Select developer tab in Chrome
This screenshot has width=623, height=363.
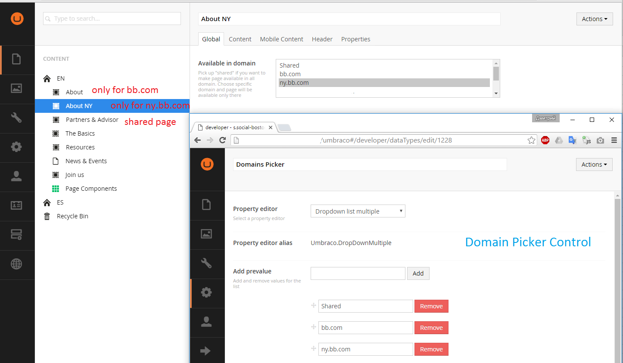(235, 127)
